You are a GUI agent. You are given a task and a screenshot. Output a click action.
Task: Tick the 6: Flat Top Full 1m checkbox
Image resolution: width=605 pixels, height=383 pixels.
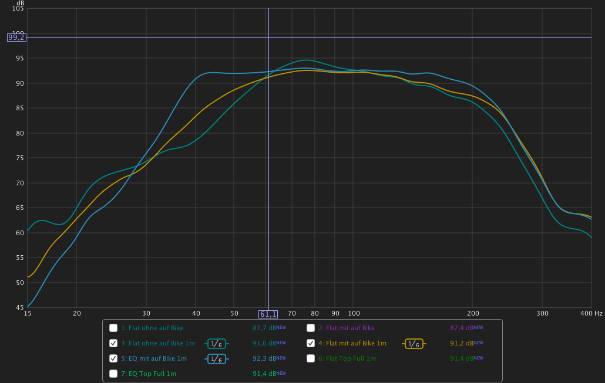pyautogui.click(x=311, y=358)
